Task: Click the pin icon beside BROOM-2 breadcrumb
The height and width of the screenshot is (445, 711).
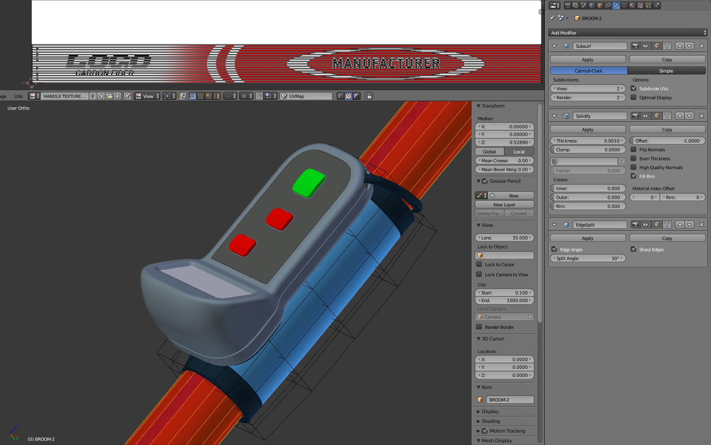Action: point(552,18)
